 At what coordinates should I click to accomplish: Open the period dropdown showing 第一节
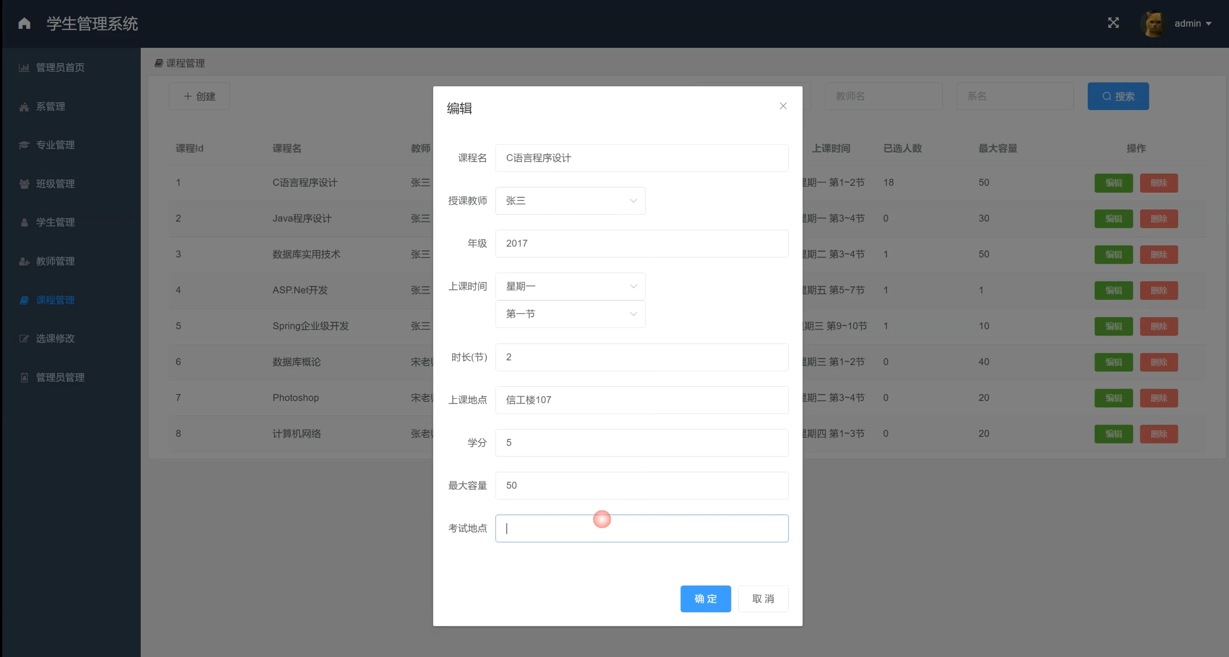570,314
